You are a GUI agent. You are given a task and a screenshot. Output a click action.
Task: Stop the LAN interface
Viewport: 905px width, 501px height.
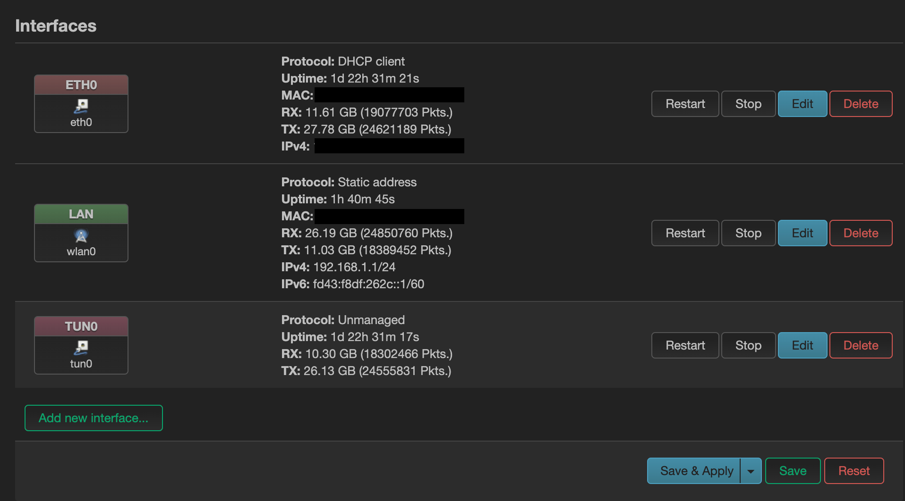point(748,233)
